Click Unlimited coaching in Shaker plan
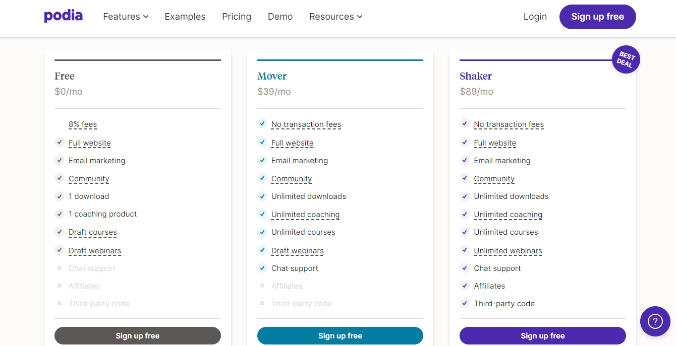Screen dimensions: 676x346 (x=508, y=215)
